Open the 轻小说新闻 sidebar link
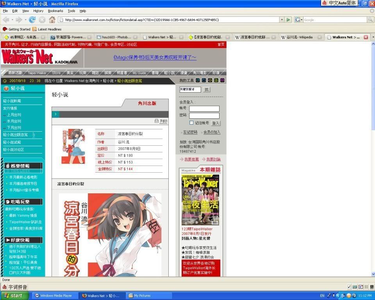375x300 pixels. tap(12, 101)
